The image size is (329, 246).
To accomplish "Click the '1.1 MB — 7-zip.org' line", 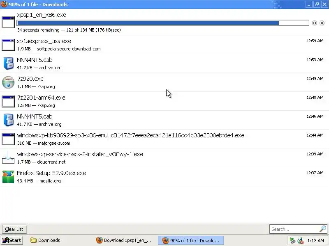I will (x=36, y=87).
